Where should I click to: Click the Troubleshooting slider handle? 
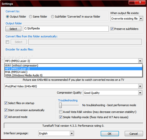[x=60, y=105]
